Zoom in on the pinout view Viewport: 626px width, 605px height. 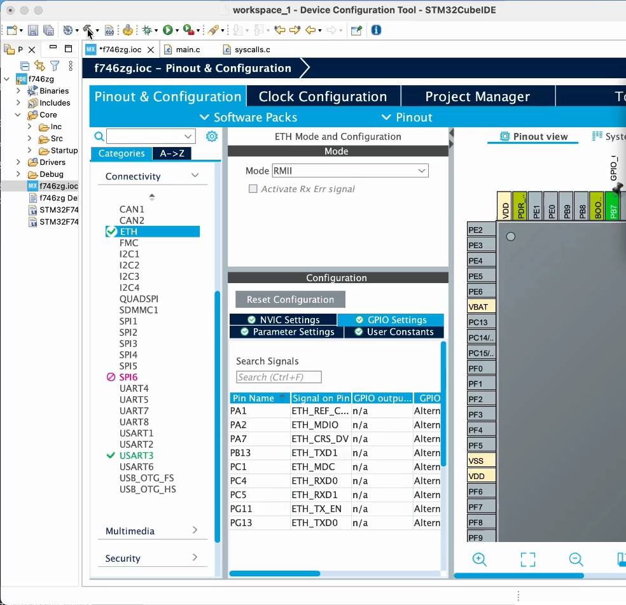click(x=479, y=559)
